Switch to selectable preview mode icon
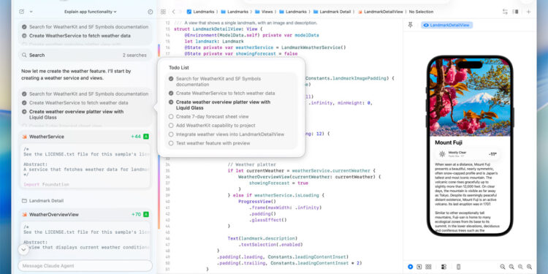Screen dimensions: 548x274 419,267
